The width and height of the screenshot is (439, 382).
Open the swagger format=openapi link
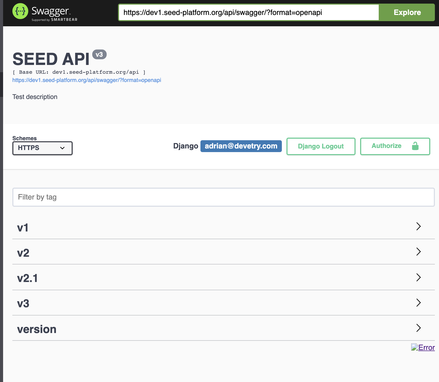[x=86, y=80]
